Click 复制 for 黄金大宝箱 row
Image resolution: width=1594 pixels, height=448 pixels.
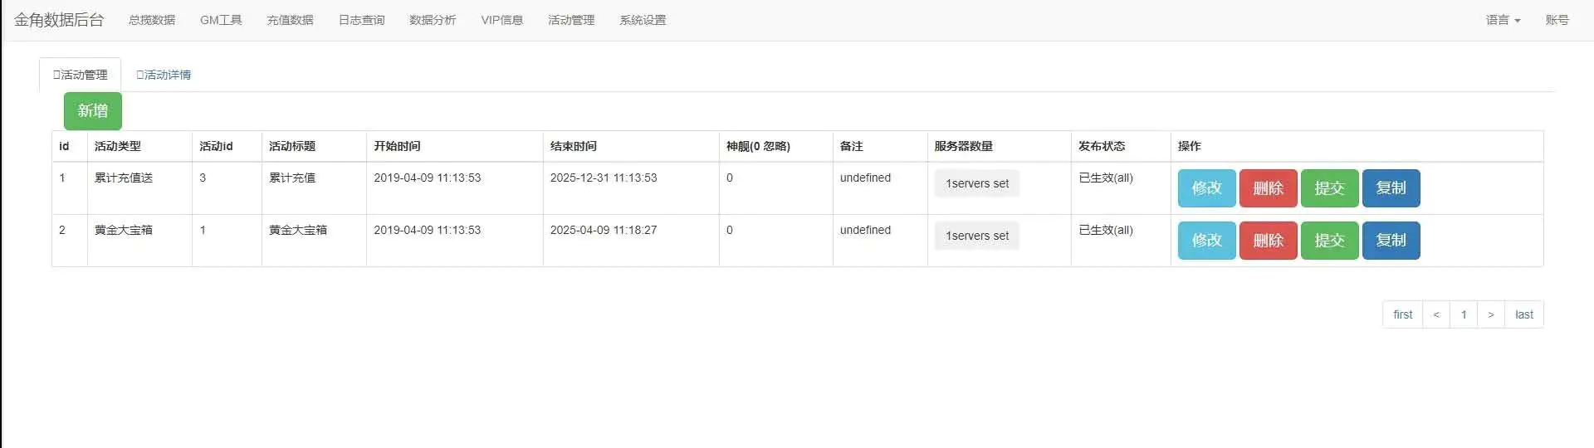pos(1391,241)
